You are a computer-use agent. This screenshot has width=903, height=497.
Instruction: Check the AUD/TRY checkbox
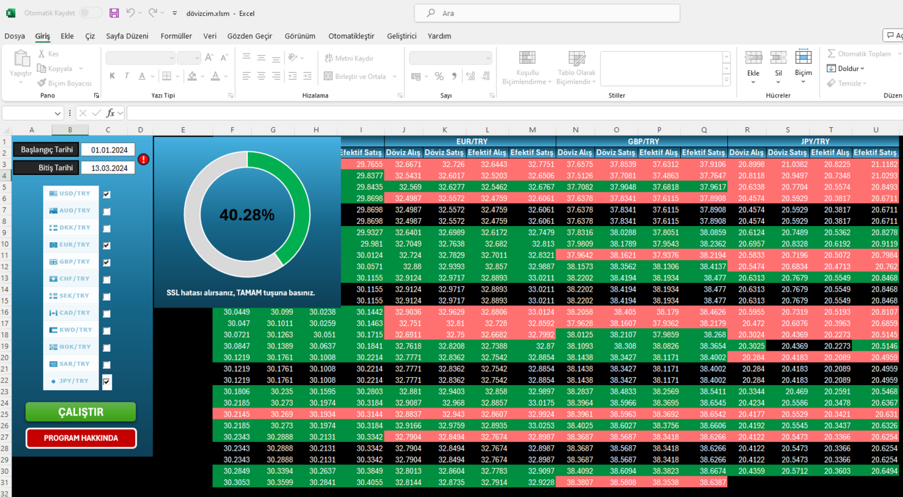107,211
